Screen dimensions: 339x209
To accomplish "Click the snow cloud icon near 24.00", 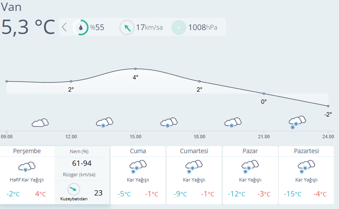I will coord(297,123).
